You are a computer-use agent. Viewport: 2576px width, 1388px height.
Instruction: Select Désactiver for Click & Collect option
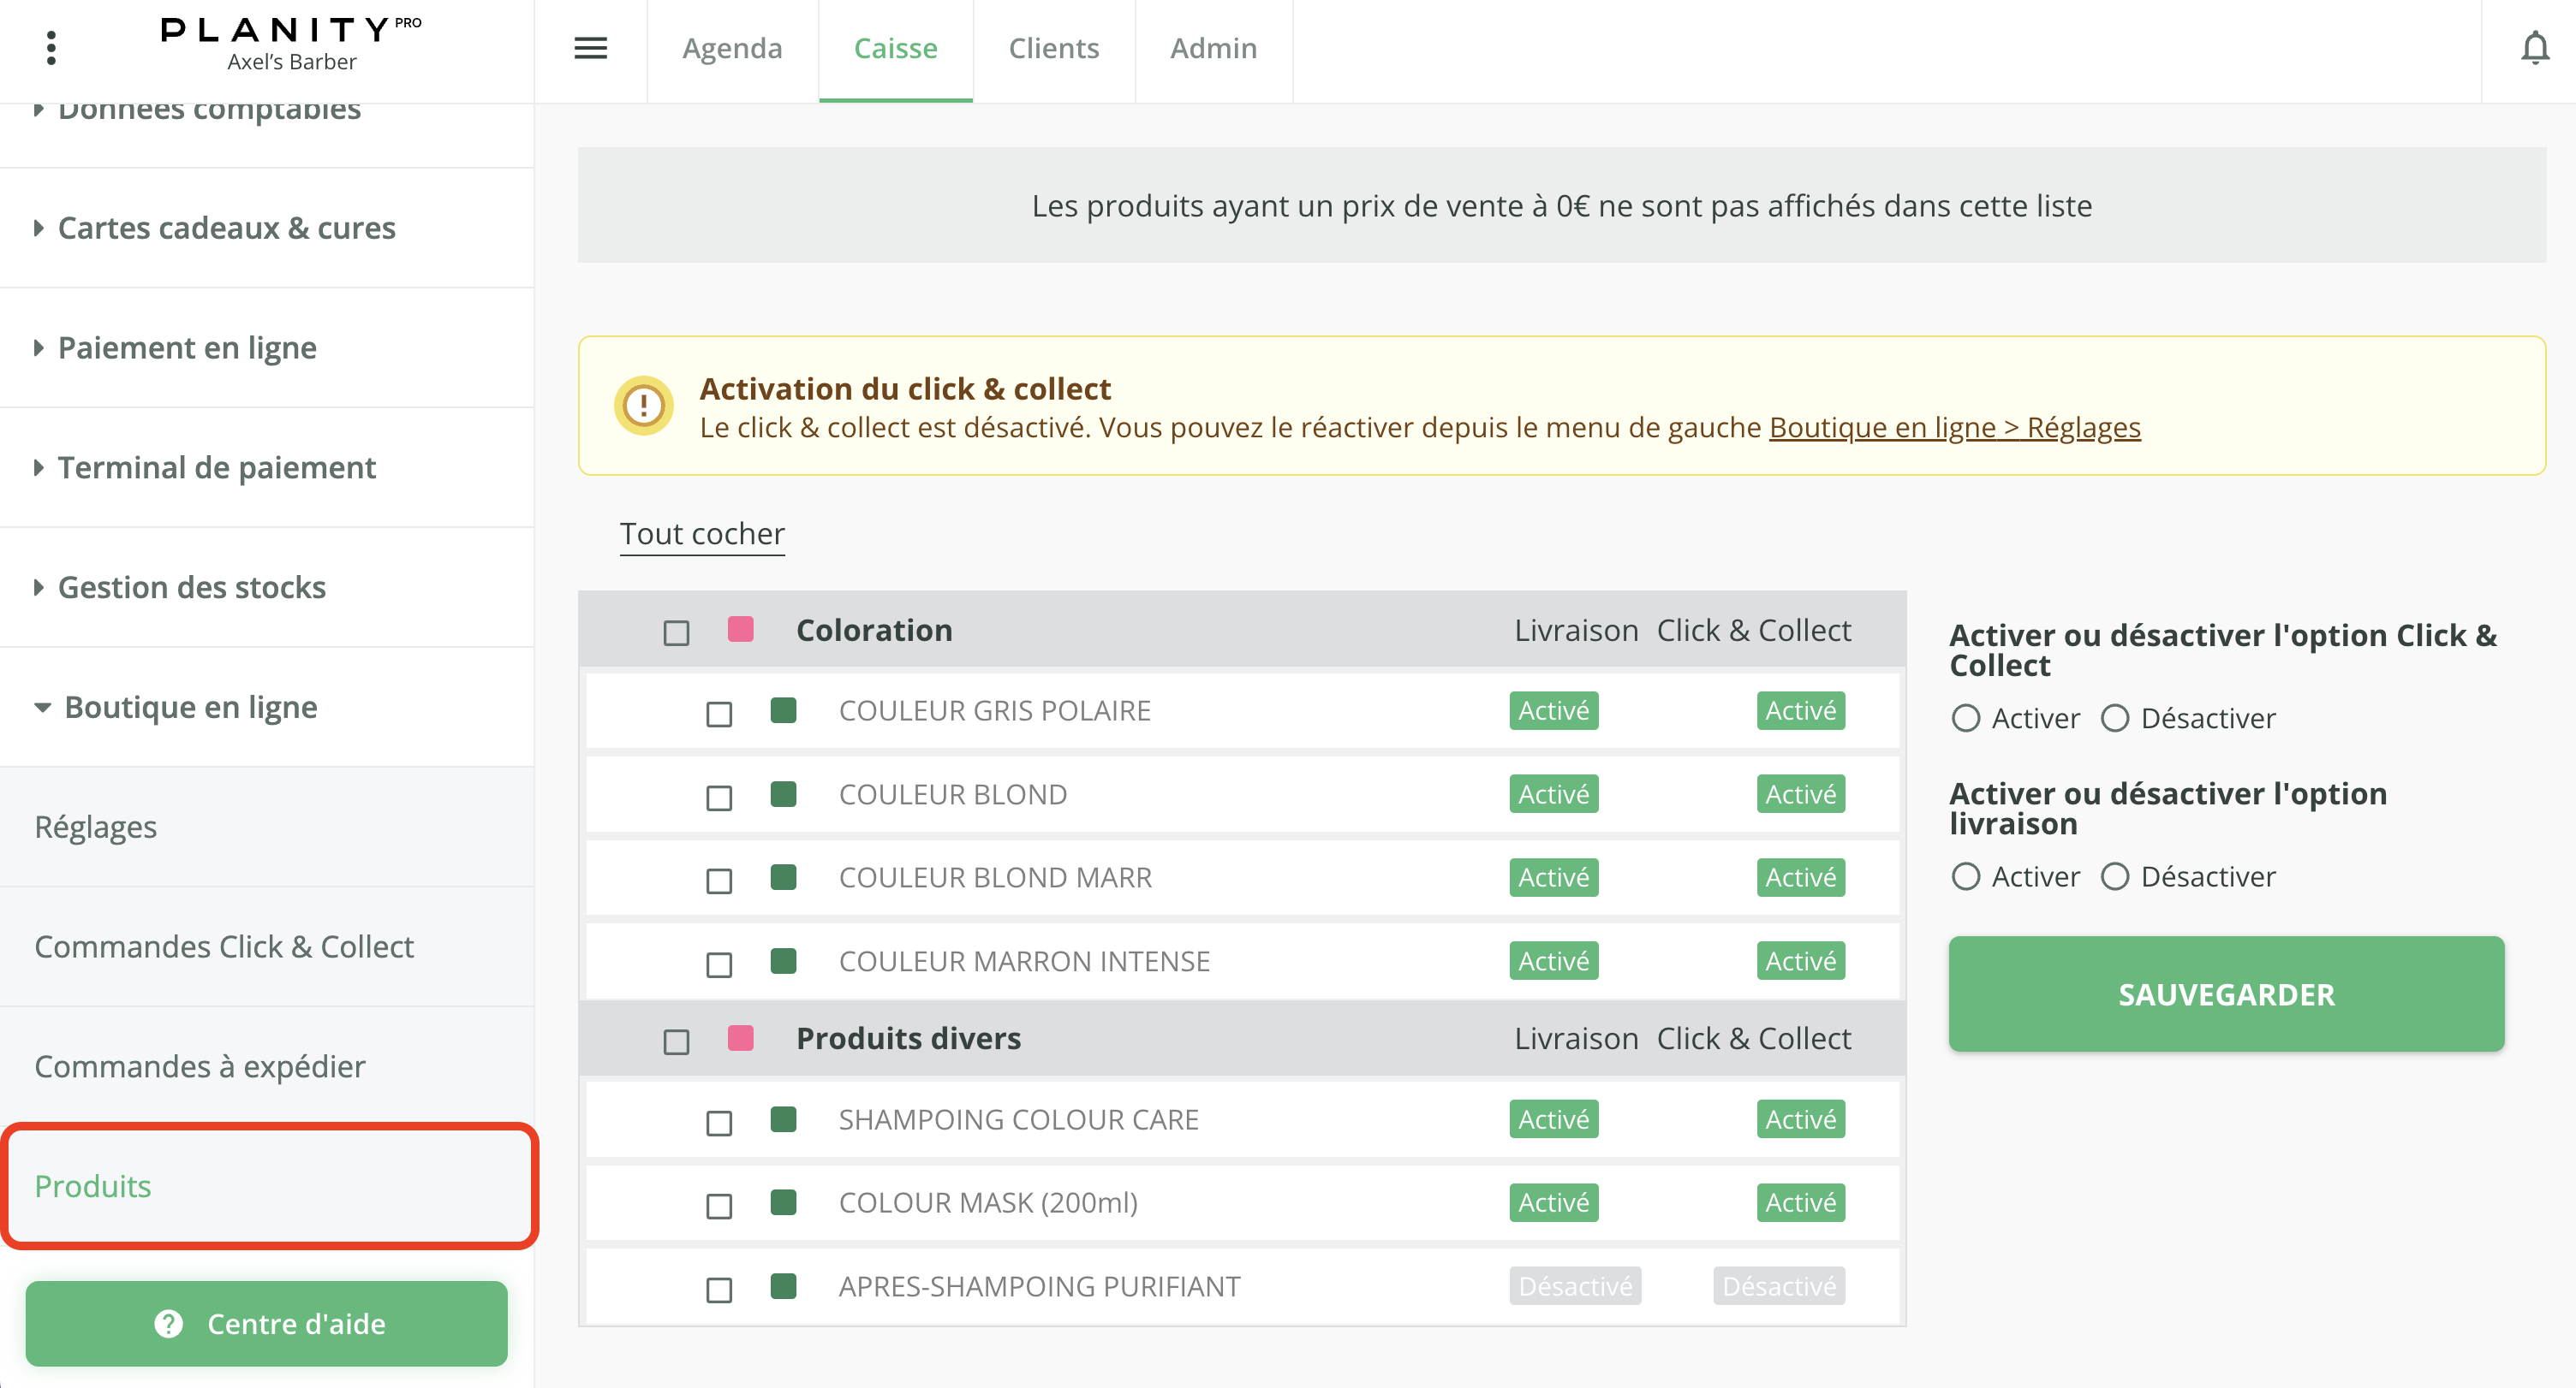(x=2114, y=719)
